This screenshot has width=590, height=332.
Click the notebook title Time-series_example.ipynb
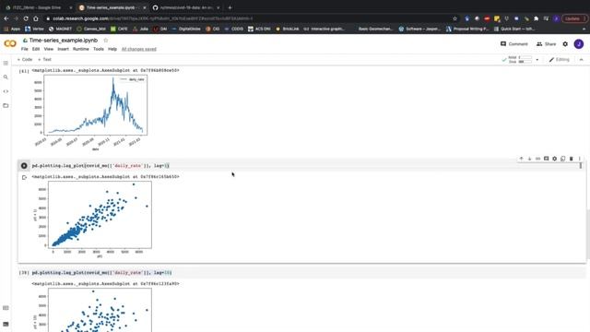[64, 41]
